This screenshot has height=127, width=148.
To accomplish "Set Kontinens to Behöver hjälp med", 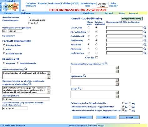I will [96, 45].
